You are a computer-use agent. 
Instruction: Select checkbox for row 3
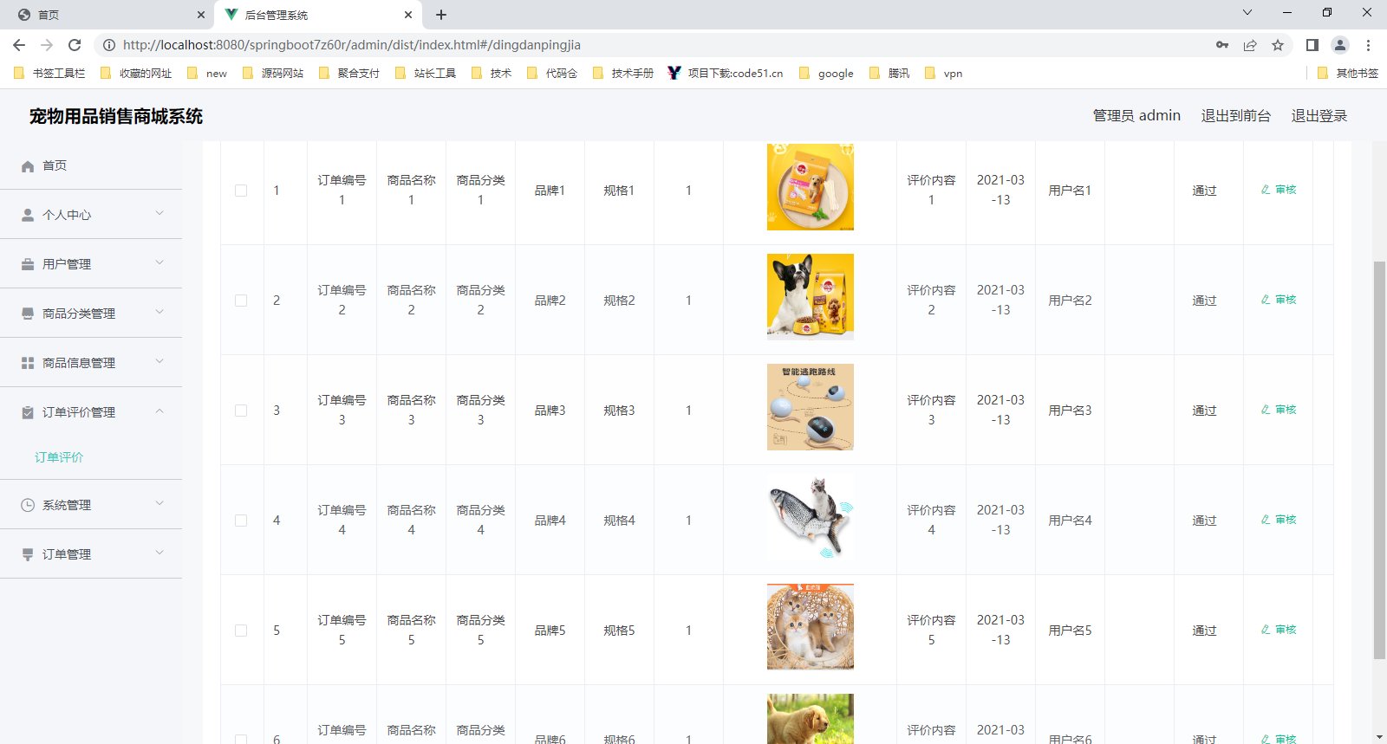(241, 411)
